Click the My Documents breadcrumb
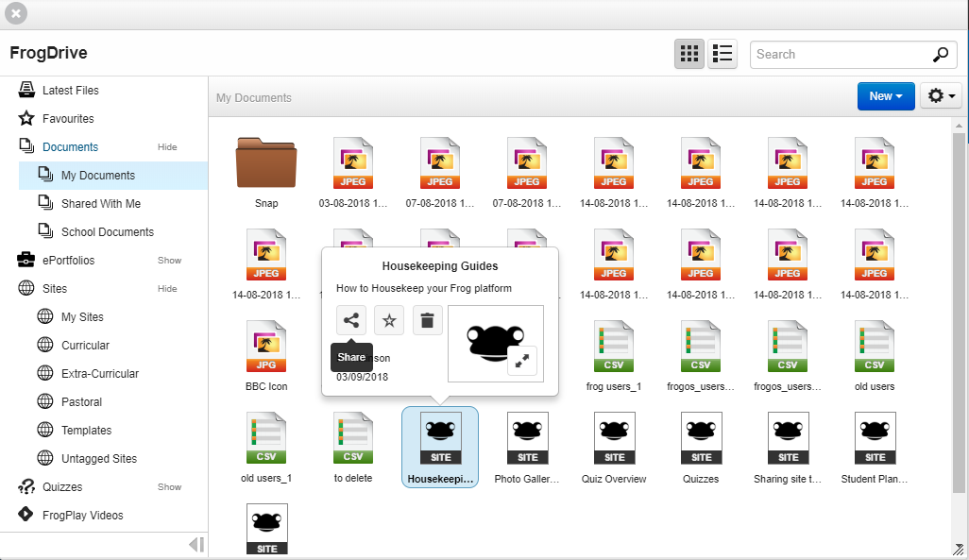This screenshot has height=560, width=969. pos(254,97)
